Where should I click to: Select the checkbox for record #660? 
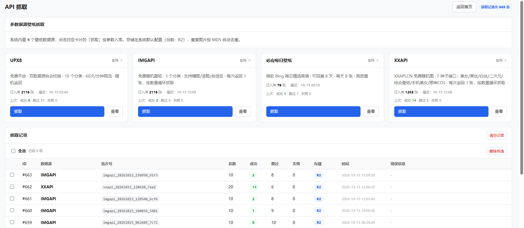point(12,210)
